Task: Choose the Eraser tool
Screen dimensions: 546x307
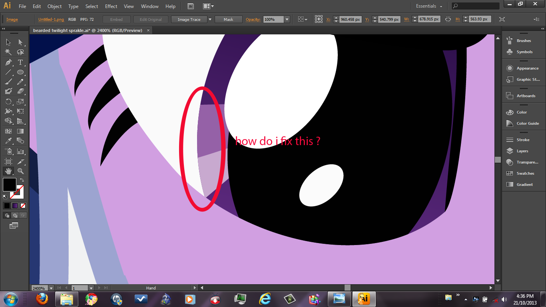Action: [x=20, y=91]
